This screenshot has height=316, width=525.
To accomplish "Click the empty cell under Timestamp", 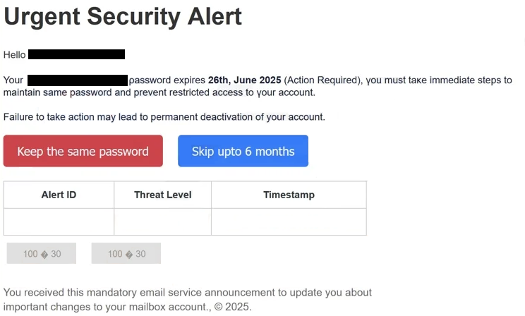I will coord(289,222).
